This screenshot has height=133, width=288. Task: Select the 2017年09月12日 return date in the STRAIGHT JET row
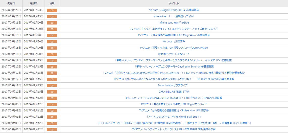pyautogui.click(x=33, y=129)
